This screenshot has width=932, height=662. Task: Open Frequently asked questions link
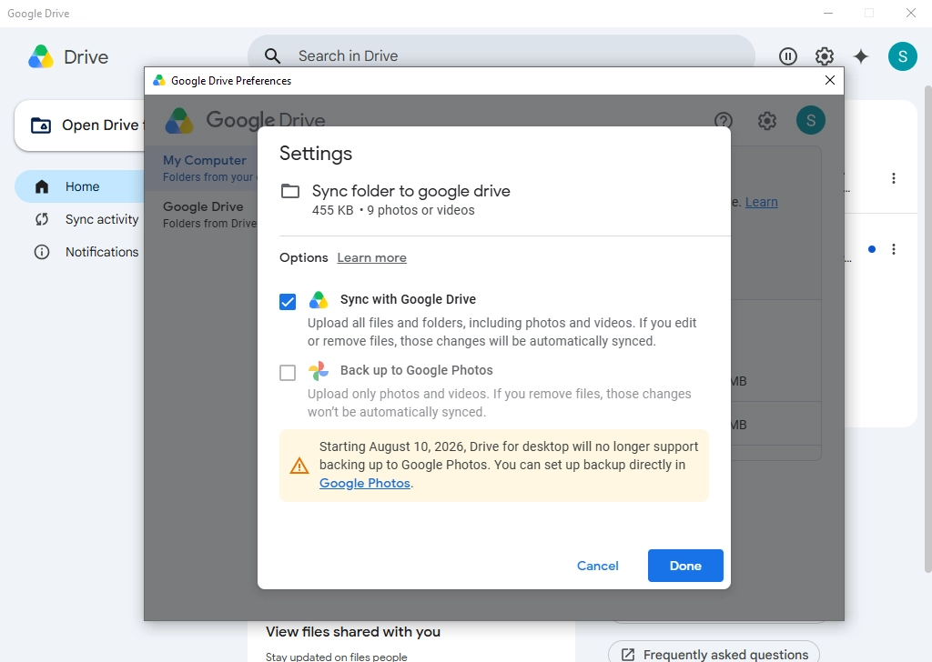[x=714, y=654]
